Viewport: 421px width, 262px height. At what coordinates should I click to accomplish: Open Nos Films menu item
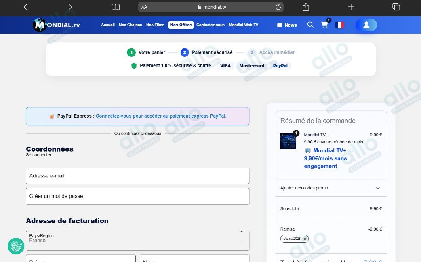[x=155, y=25]
